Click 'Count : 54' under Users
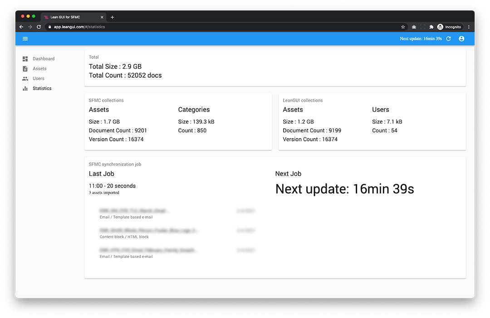The image size is (490, 318). click(x=384, y=130)
